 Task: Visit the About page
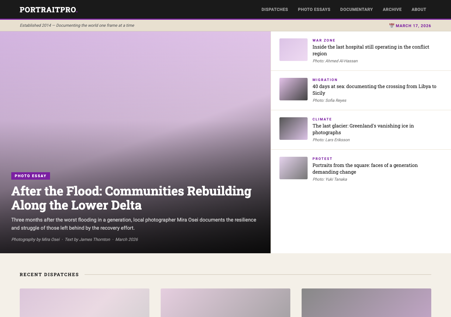pyautogui.click(x=419, y=10)
